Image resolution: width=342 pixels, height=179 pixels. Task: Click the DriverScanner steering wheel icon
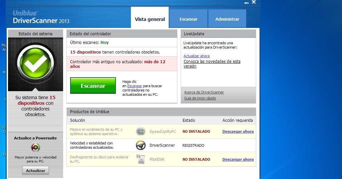click(x=141, y=145)
